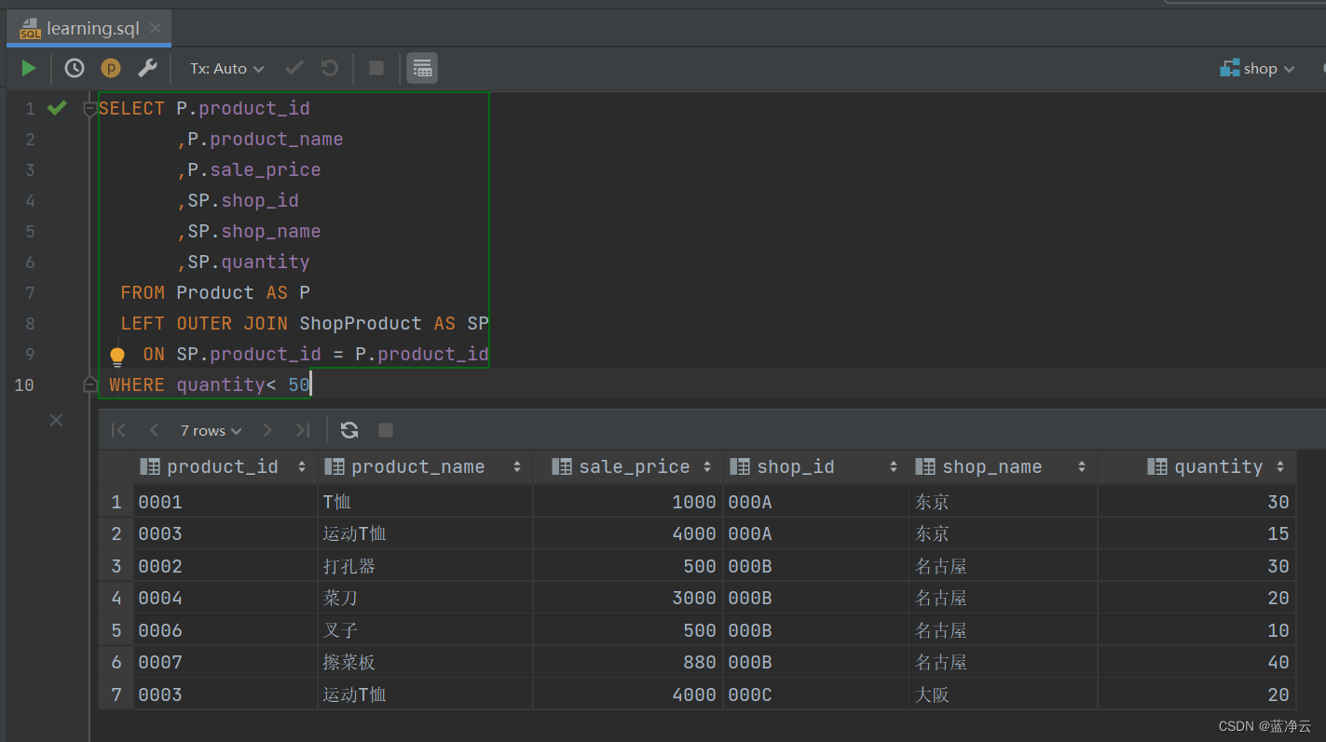Go to last page of results

(x=303, y=430)
